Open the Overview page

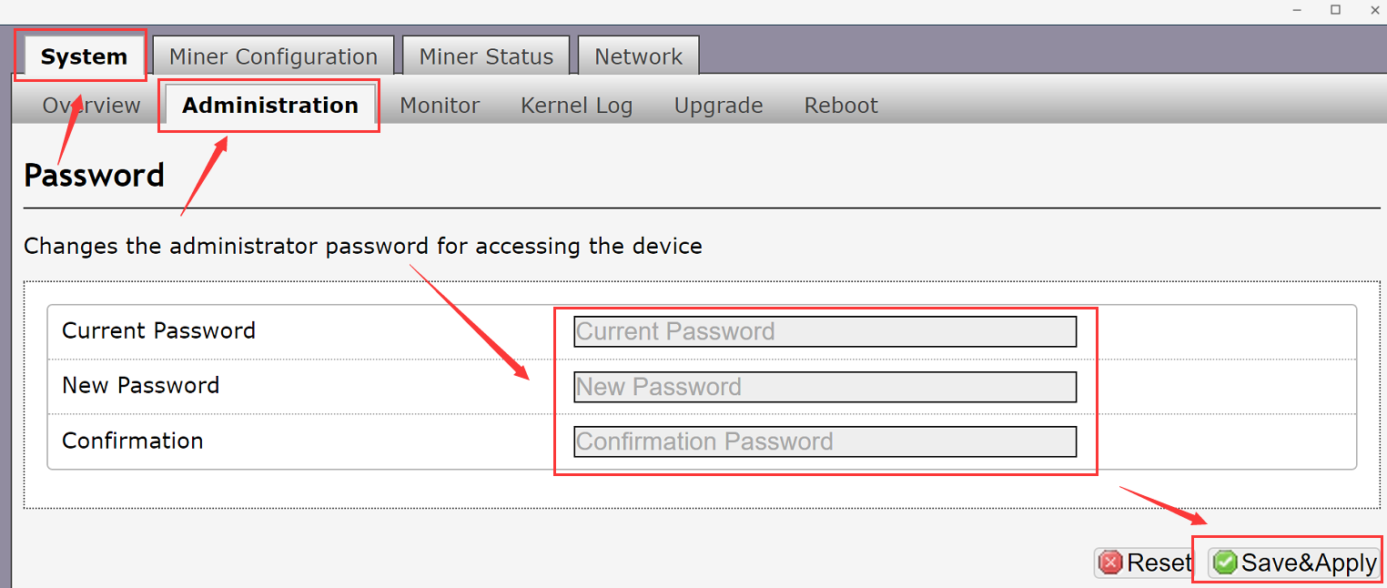pos(91,105)
